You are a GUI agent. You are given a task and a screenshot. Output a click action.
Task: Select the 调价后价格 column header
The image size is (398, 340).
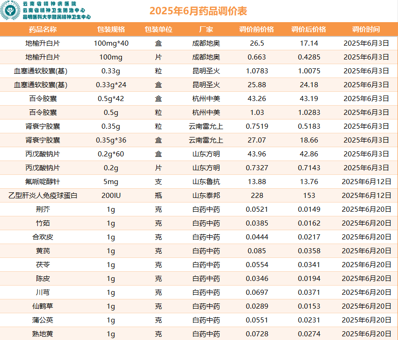(x=309, y=30)
